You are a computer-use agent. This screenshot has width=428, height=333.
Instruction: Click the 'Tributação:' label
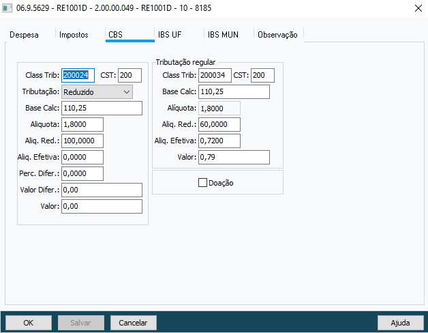pos(41,91)
